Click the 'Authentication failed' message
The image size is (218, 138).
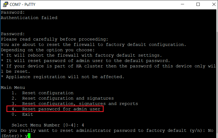(x=29, y=18)
